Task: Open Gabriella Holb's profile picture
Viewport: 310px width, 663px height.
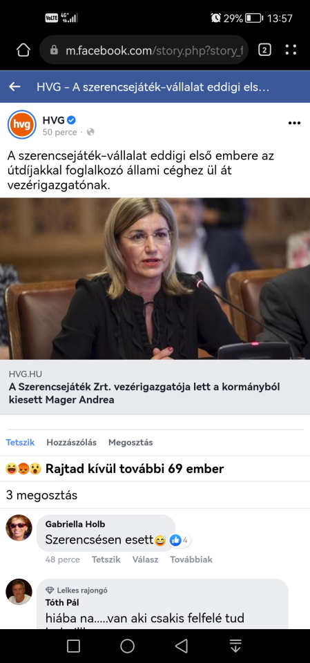Action: point(19,528)
